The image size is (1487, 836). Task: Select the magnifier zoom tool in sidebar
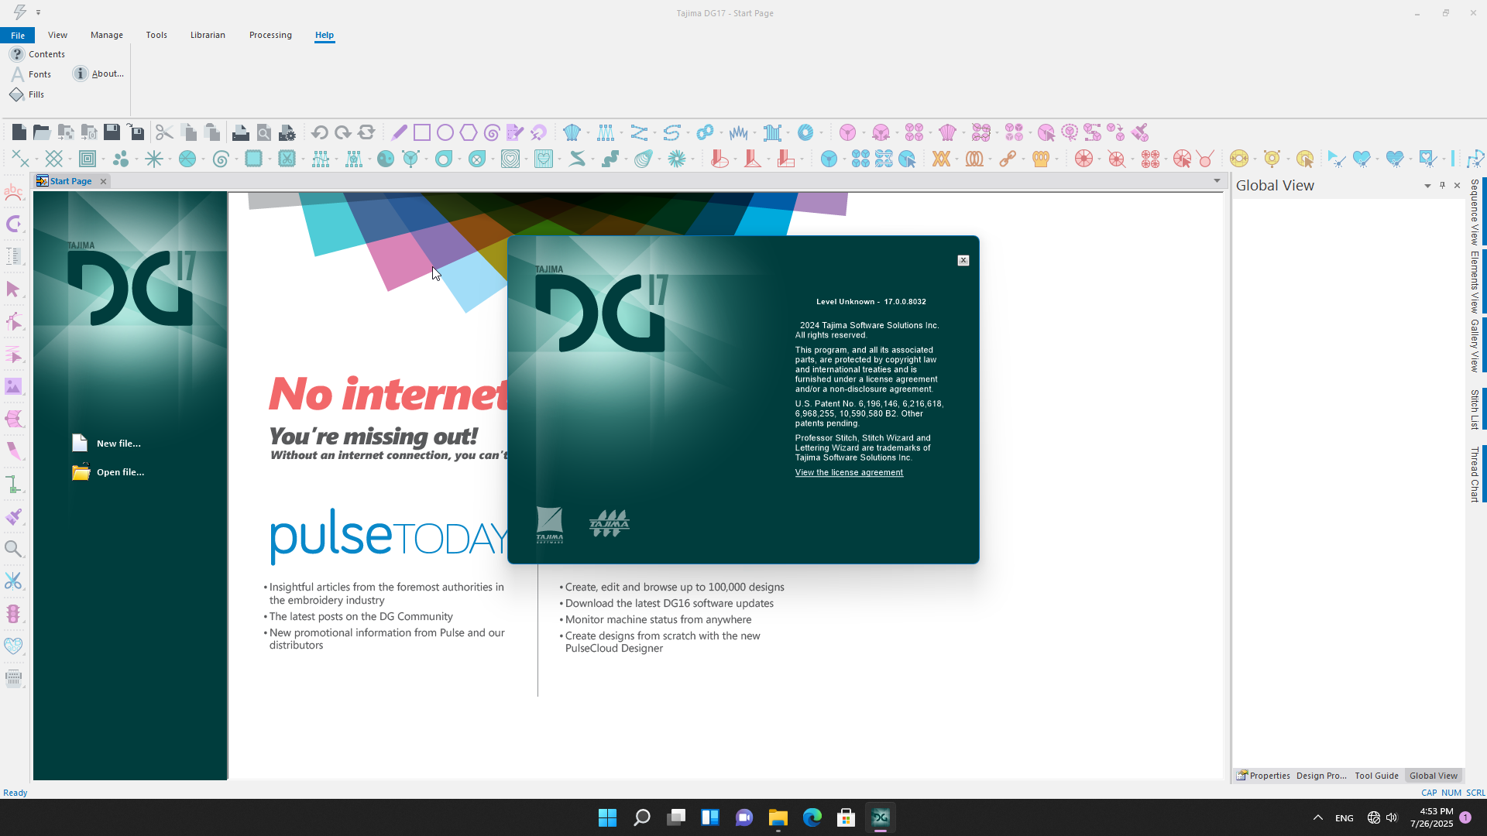(13, 550)
